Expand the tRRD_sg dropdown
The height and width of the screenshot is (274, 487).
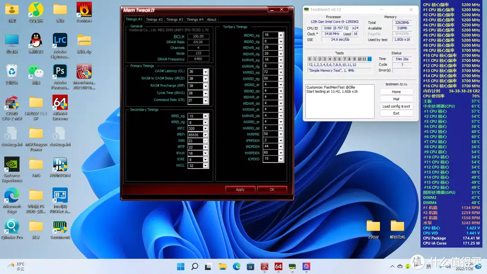tap(205, 116)
